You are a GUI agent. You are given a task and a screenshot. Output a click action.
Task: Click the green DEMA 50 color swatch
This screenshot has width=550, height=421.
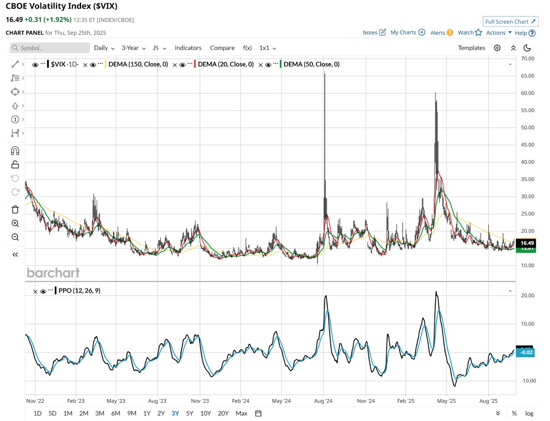[x=281, y=64]
